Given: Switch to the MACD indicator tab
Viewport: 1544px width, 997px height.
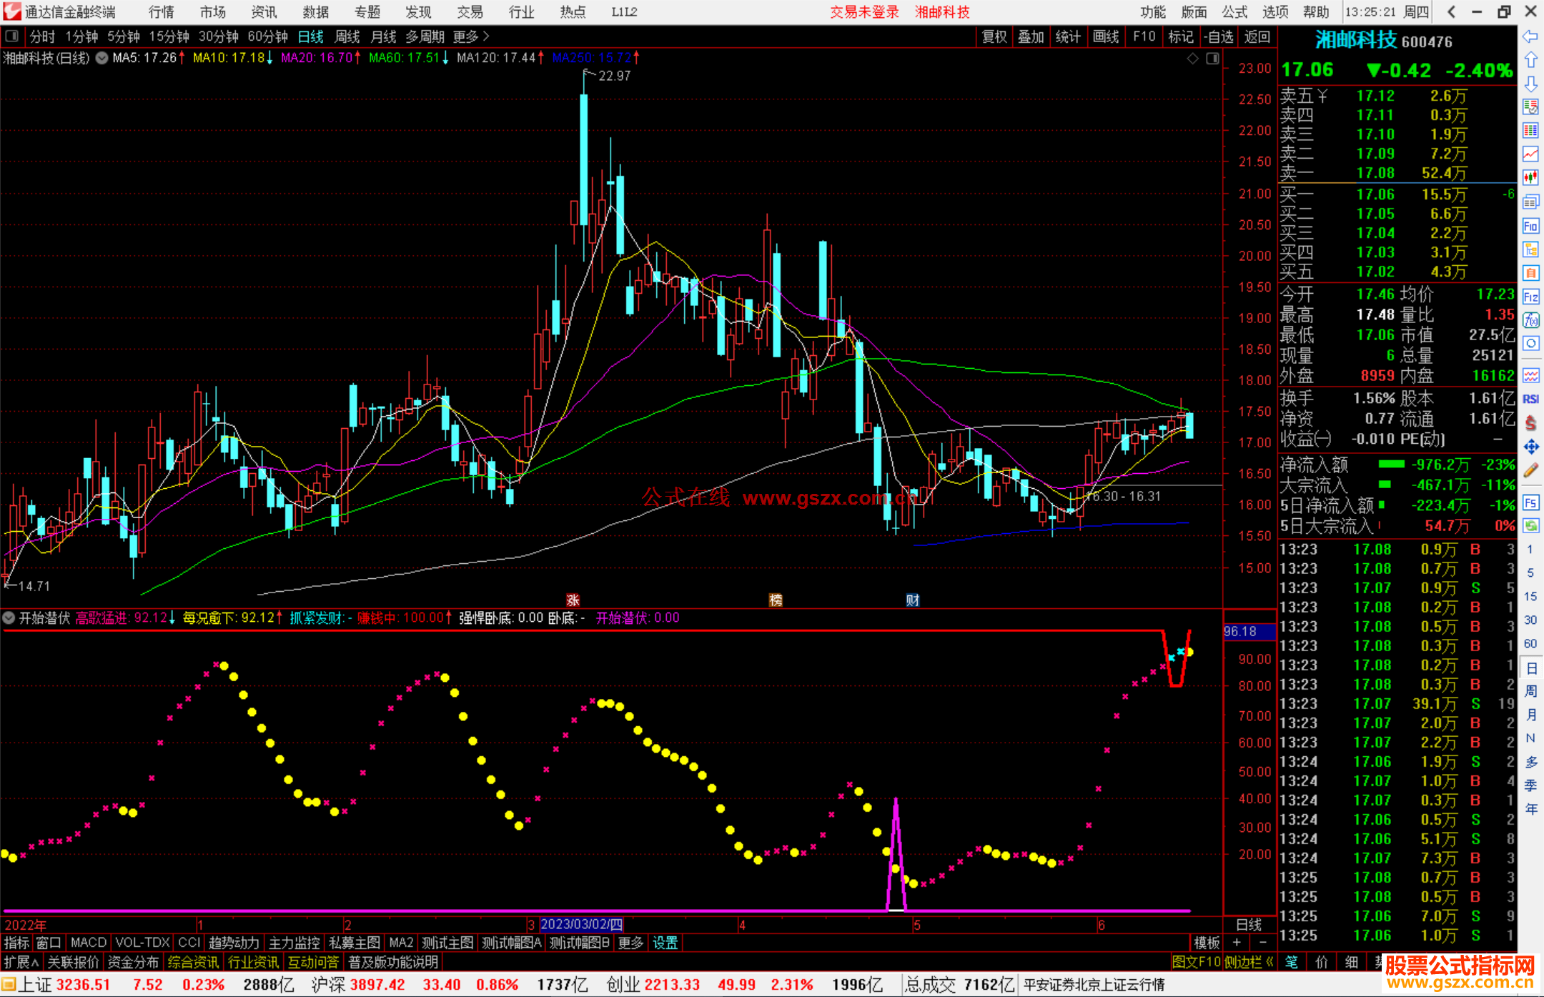Looking at the screenshot, I should (x=88, y=943).
